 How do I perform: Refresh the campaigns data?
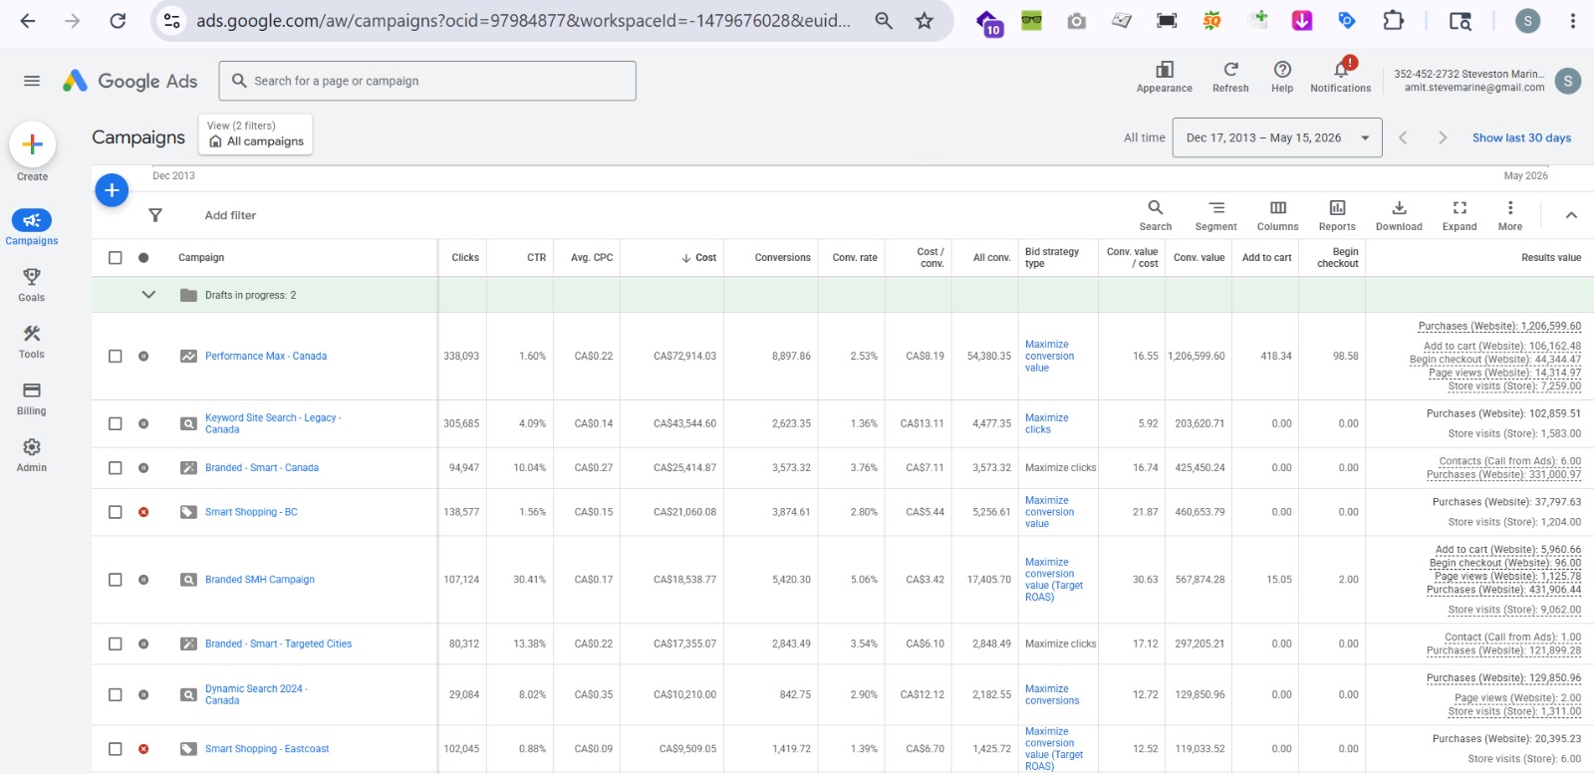[1230, 77]
